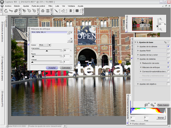This screenshot has height=128, width=171.
Task: Click Cancelar in Máscara de enfoque dialog
Action: tap(66, 68)
